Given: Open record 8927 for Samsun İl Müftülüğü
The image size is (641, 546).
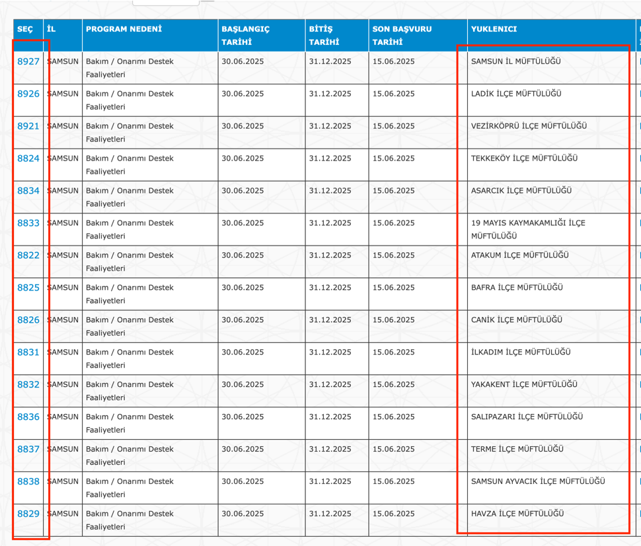Looking at the screenshot, I should point(28,61).
